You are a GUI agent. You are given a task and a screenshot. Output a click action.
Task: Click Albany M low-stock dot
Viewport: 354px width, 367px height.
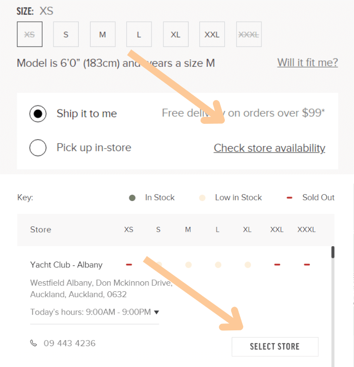pos(188,264)
